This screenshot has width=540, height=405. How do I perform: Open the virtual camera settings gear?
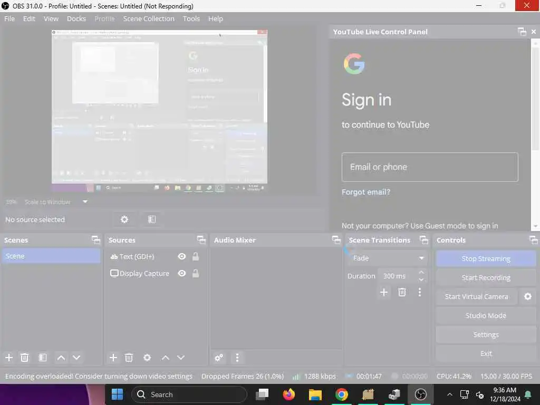coord(527,296)
